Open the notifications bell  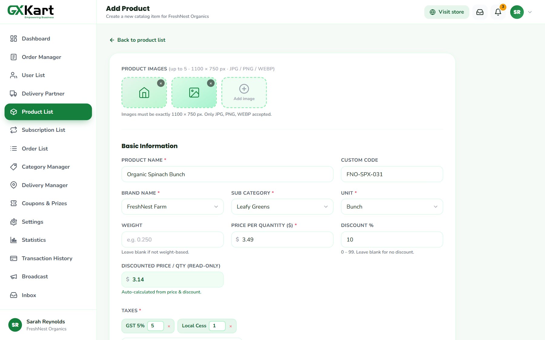pos(498,12)
